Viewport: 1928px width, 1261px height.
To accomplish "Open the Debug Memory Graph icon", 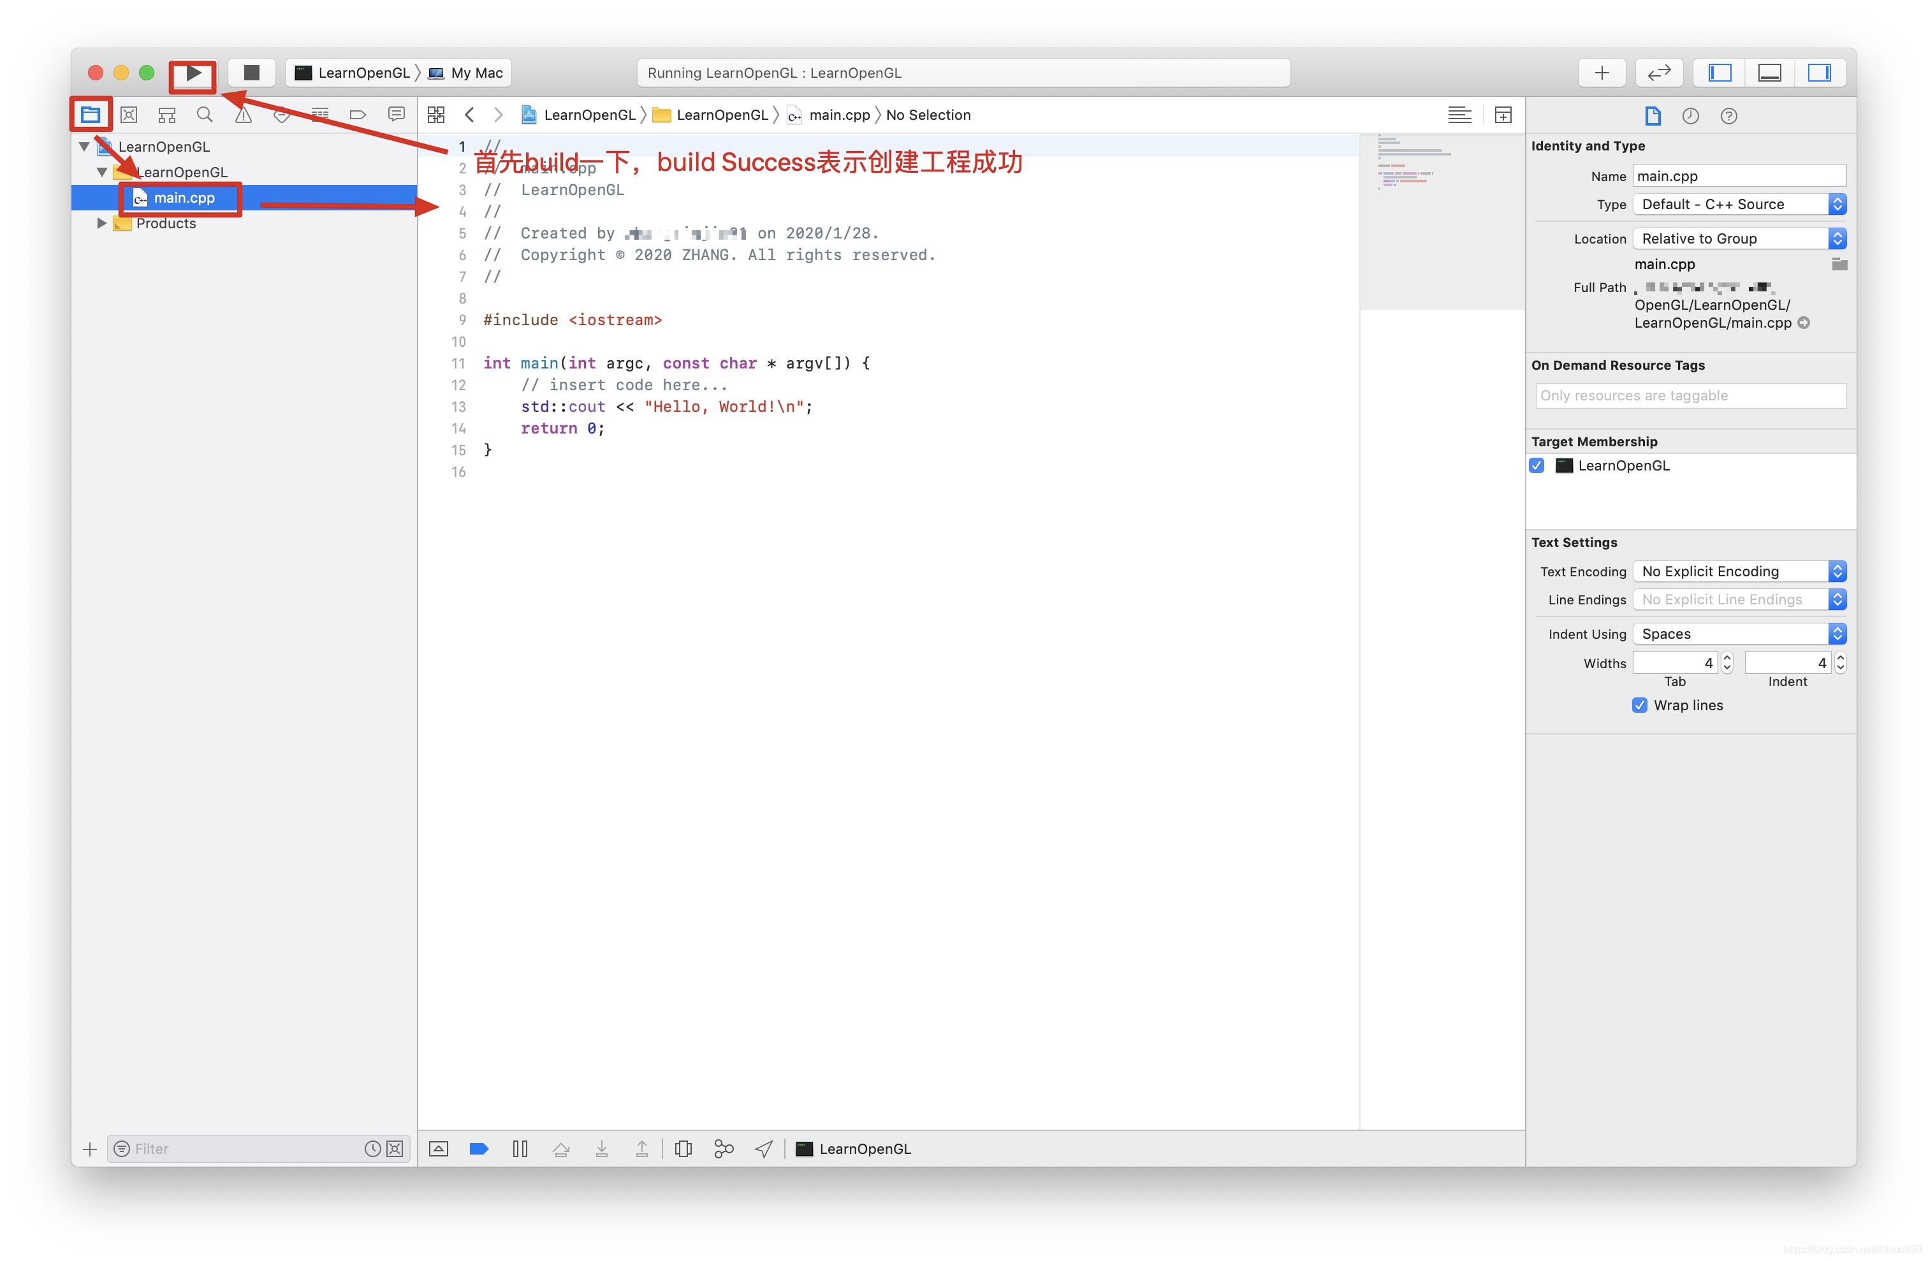I will click(x=724, y=1148).
